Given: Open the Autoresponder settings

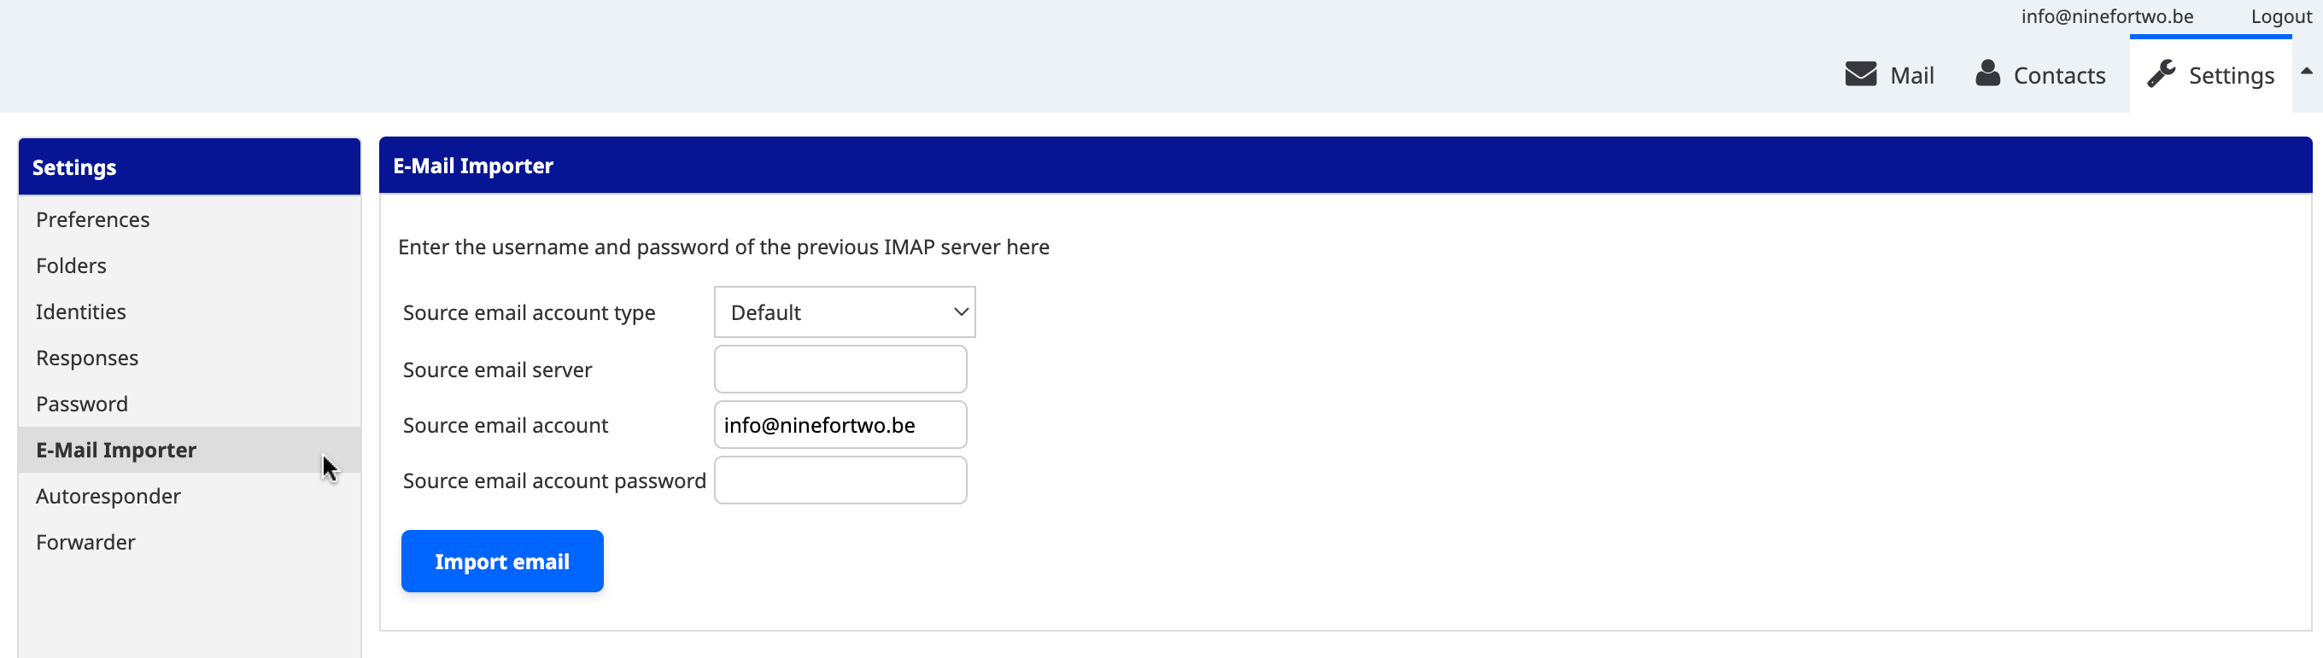Looking at the screenshot, I should [108, 496].
